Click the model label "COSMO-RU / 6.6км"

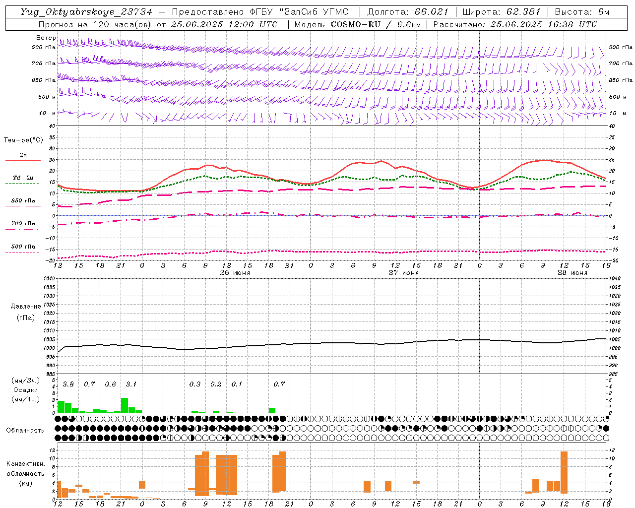point(375,24)
